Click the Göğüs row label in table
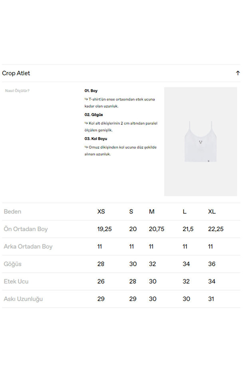The height and width of the screenshot is (371, 248). click(12, 264)
